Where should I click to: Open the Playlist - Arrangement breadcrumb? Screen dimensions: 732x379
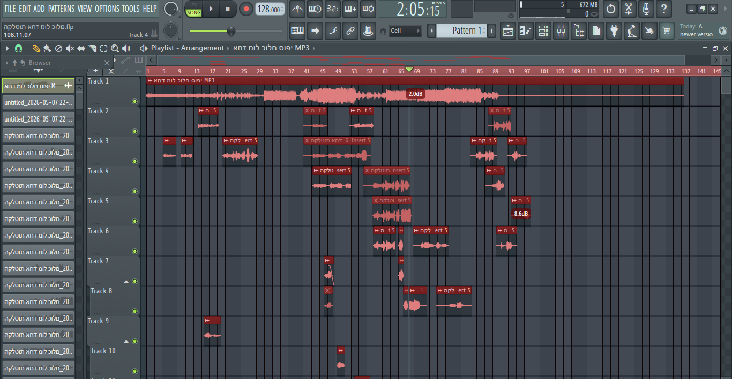coord(188,48)
